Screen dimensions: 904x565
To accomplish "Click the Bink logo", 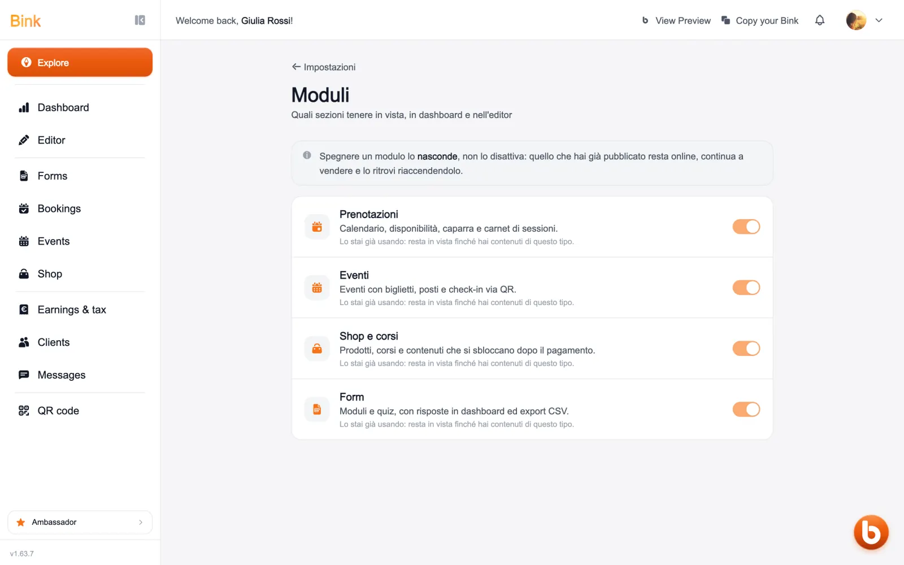I will [25, 21].
